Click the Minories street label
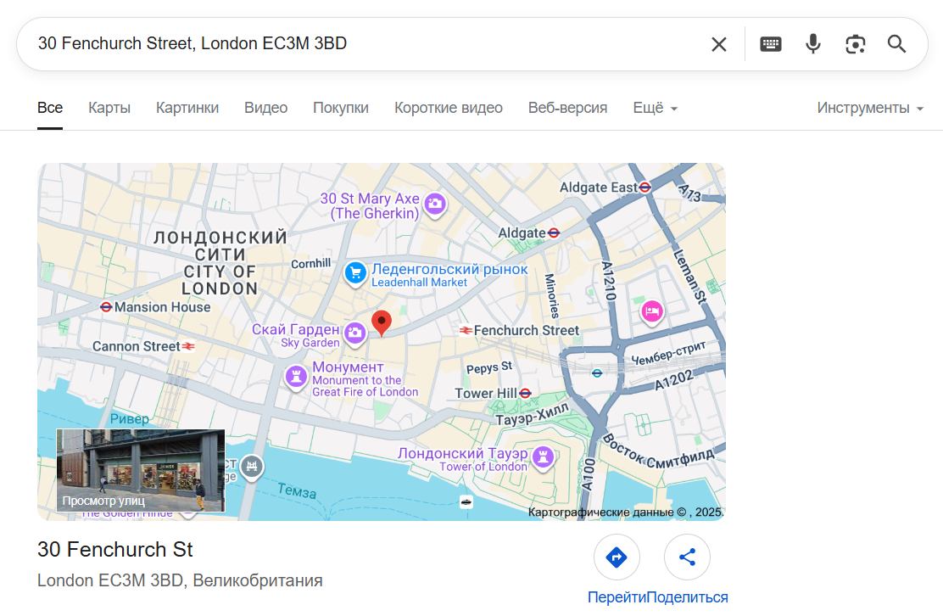Image resolution: width=943 pixels, height=616 pixels. tap(551, 295)
